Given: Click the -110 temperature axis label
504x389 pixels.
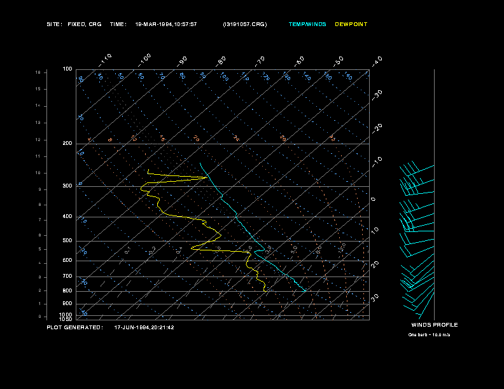Looking at the screenshot, I should (x=105, y=60).
